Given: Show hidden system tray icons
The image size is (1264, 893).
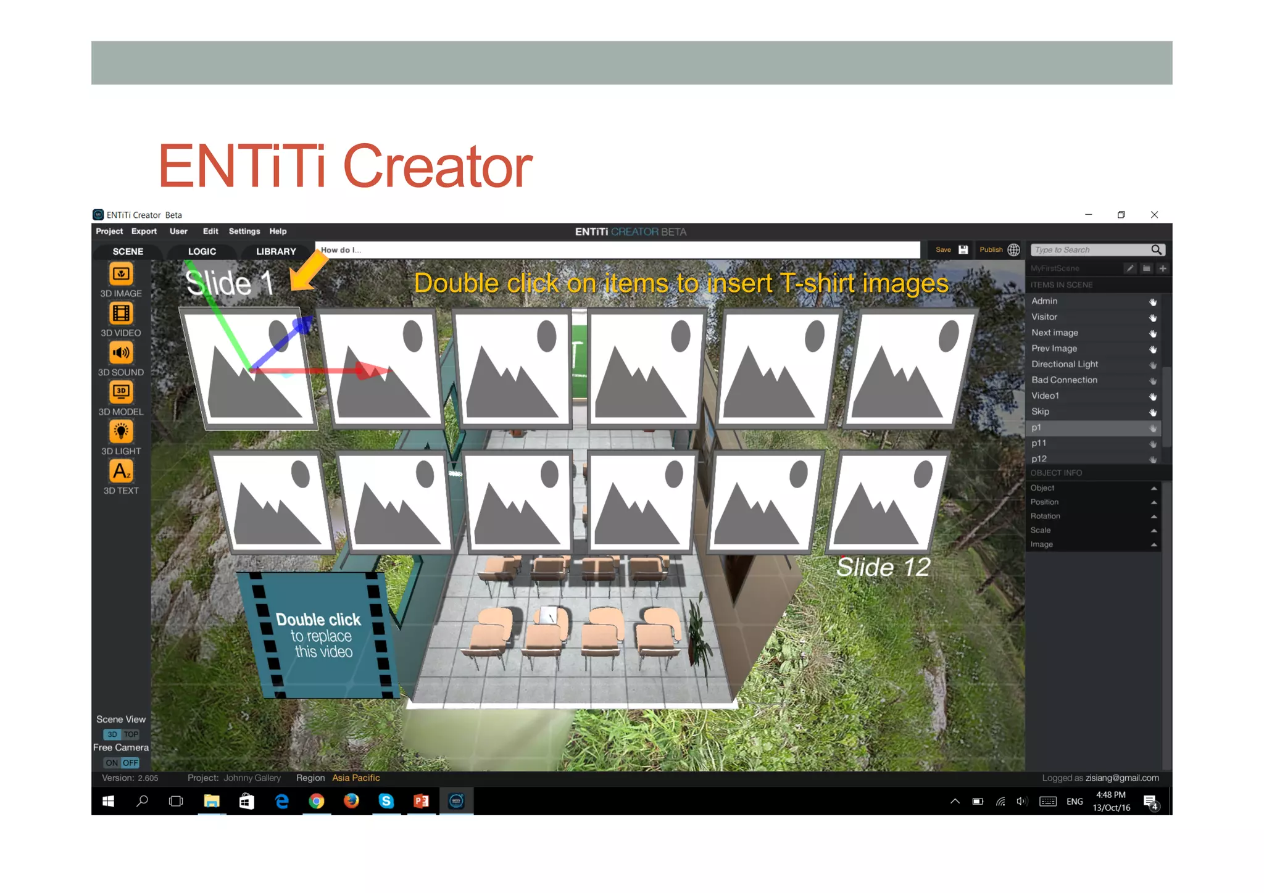Looking at the screenshot, I should pyautogui.click(x=955, y=802).
